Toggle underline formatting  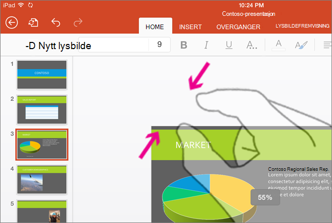point(229,45)
